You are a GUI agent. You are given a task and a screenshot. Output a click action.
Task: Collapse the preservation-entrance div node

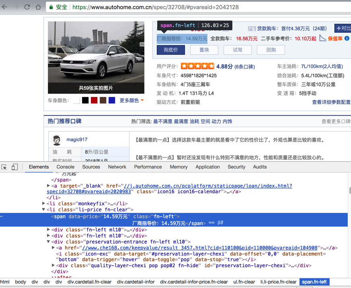tap(48, 242)
